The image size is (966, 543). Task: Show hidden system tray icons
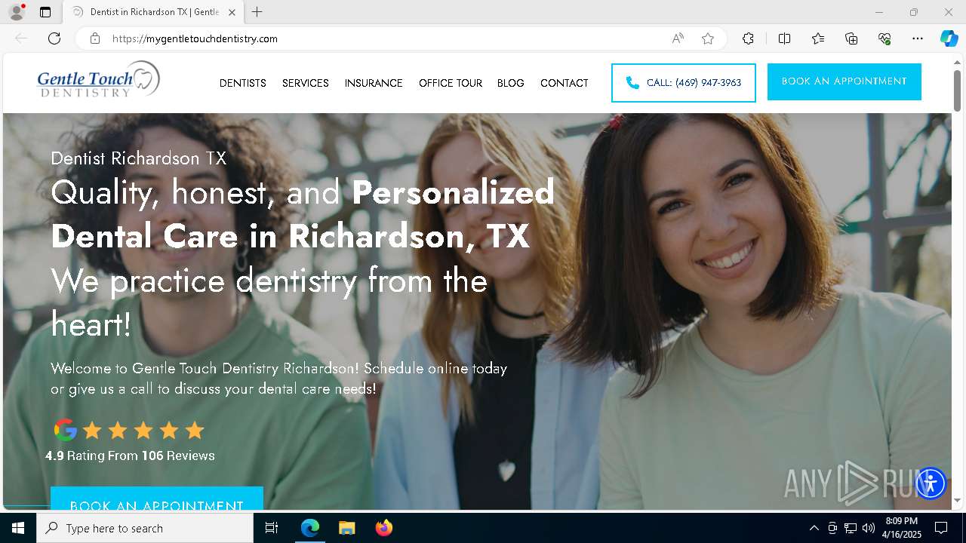point(814,528)
